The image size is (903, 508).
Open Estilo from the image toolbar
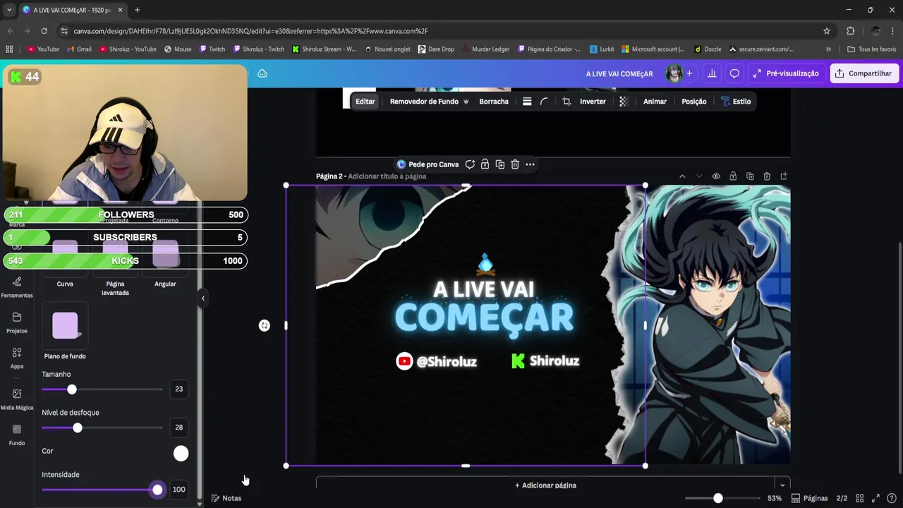pos(736,102)
